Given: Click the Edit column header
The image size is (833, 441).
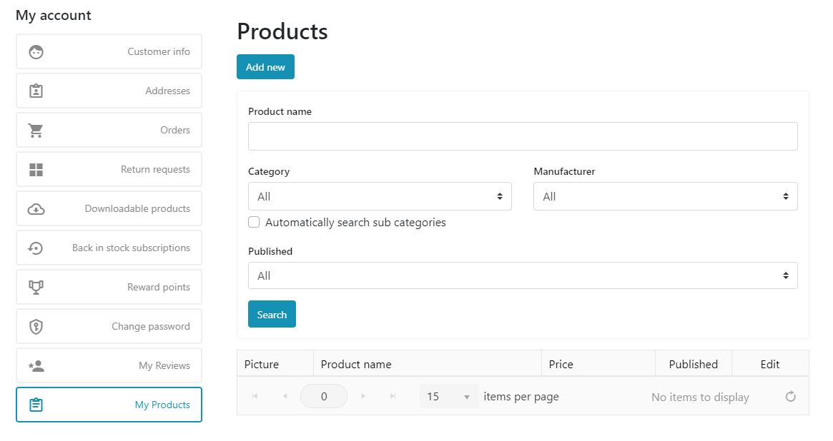Looking at the screenshot, I should (x=770, y=364).
